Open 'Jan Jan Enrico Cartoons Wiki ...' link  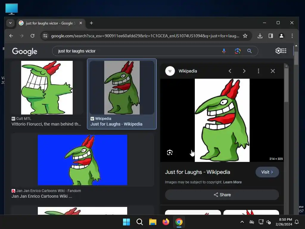[x=42, y=196]
